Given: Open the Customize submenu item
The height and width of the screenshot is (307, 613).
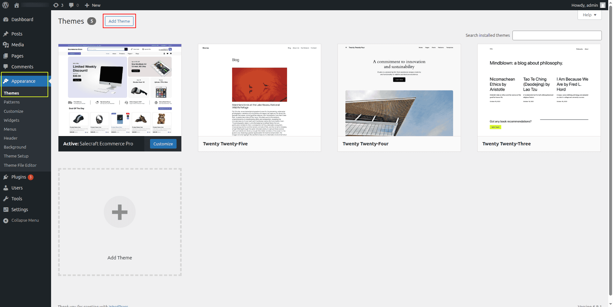Looking at the screenshot, I should (13, 111).
